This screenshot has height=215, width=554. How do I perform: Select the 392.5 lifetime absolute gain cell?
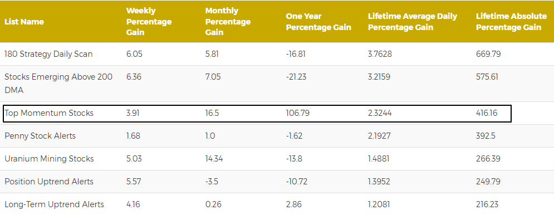[486, 136]
